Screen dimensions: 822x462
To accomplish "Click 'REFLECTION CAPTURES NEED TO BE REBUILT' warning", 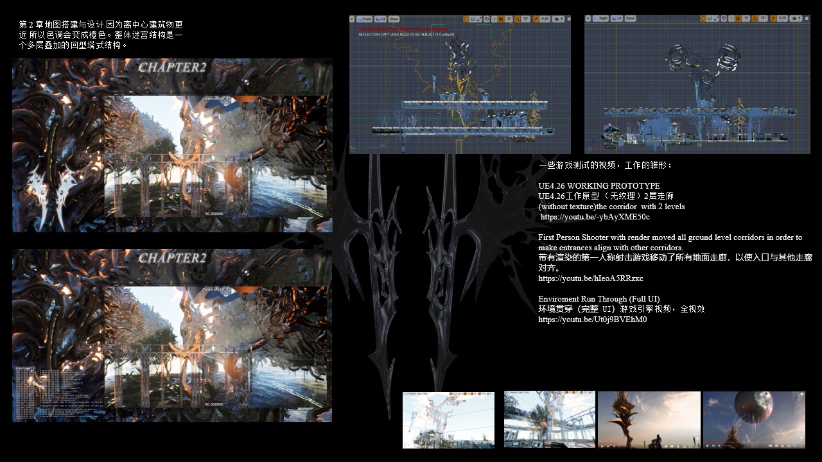I will [x=407, y=35].
